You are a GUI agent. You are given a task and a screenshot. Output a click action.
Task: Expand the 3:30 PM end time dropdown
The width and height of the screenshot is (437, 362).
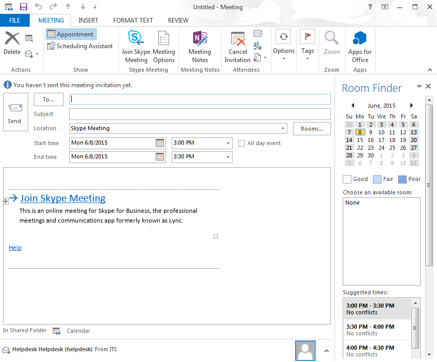[x=228, y=157]
